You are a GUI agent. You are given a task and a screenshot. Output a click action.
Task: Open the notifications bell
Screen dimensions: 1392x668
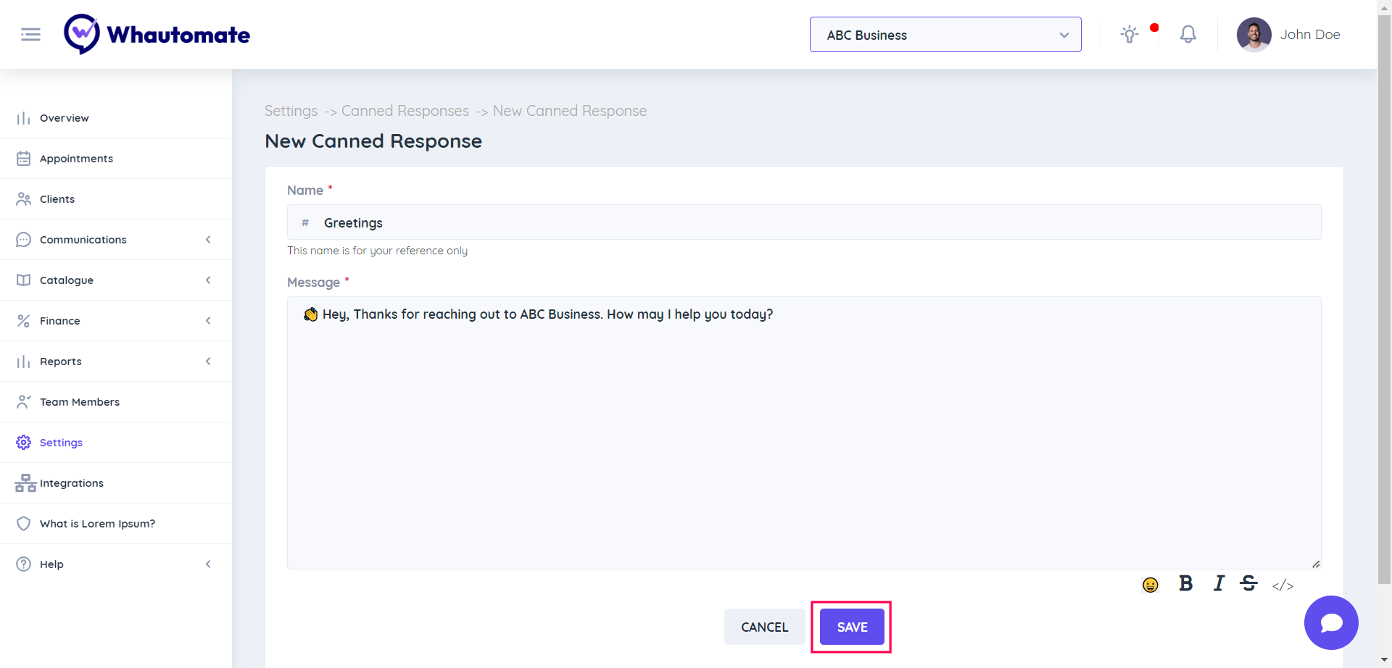pyautogui.click(x=1188, y=34)
